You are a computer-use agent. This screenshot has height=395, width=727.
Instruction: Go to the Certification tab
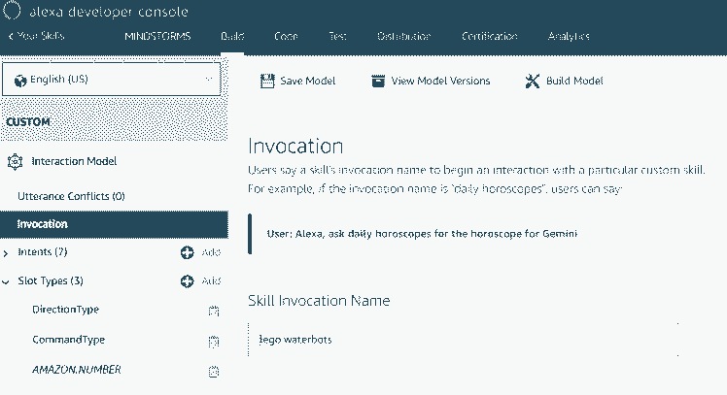tap(489, 36)
